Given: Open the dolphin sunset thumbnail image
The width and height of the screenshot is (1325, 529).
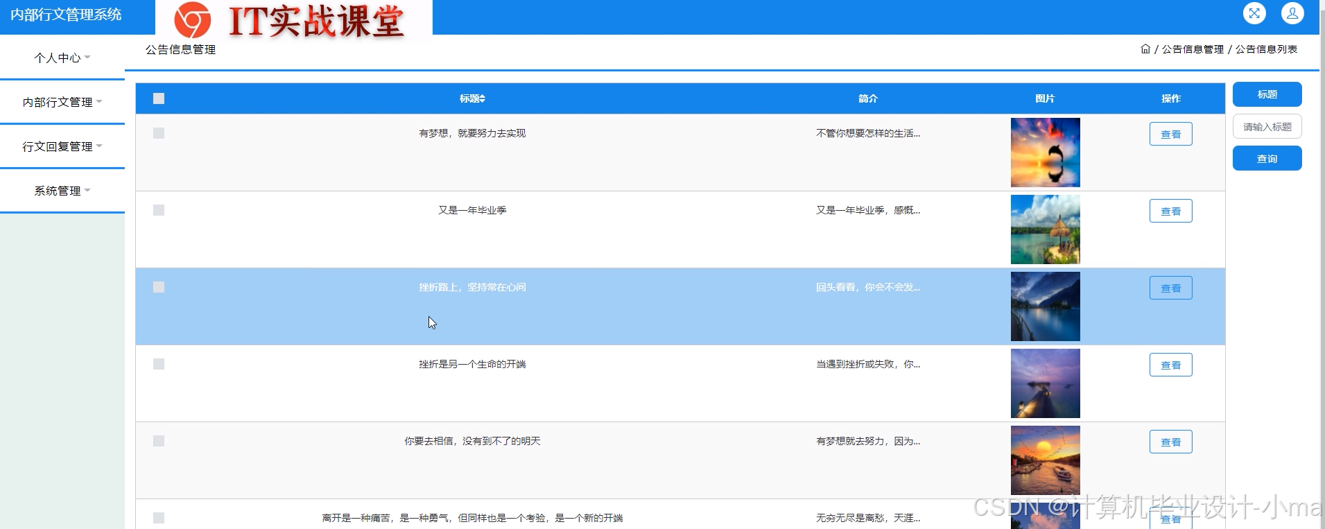Looking at the screenshot, I should point(1045,153).
